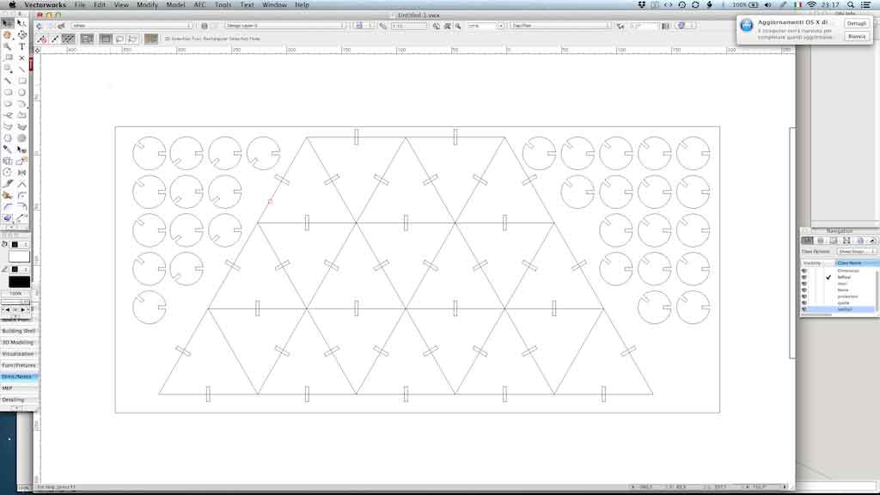880x495 pixels.
Task: Open the Design Layer dropdown
Action: click(x=285, y=26)
